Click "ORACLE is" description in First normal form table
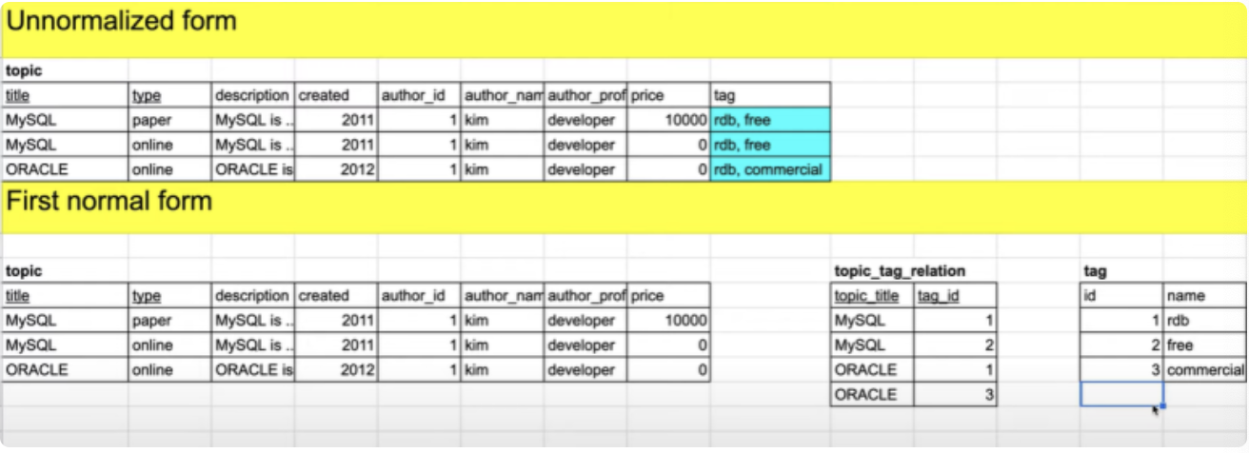 click(253, 370)
